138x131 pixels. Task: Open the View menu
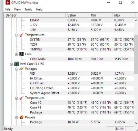coord(17,9)
